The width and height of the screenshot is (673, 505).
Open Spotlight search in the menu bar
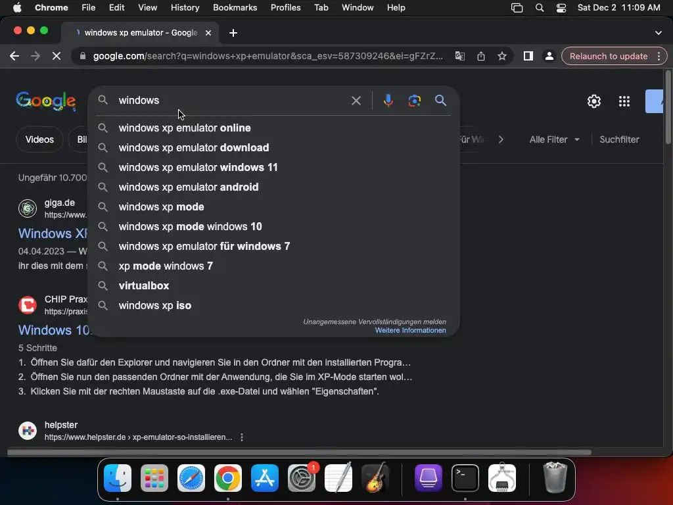coord(540,8)
